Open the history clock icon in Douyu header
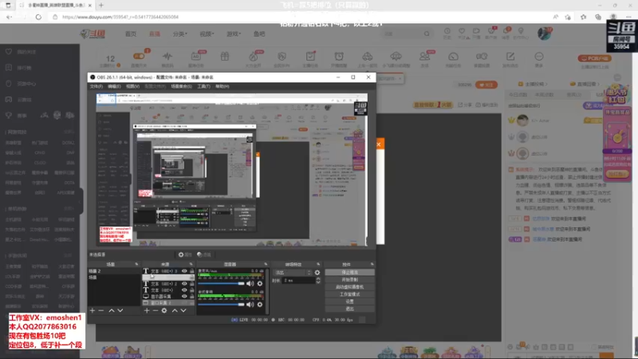 pos(447,31)
